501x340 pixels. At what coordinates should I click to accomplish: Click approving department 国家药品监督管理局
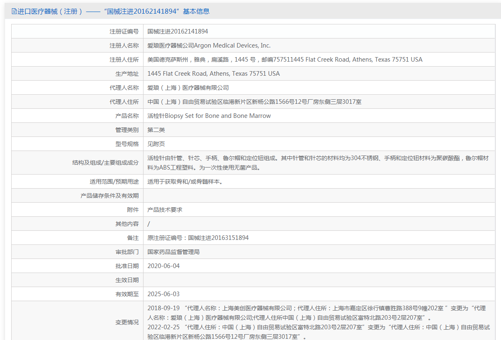pyautogui.click(x=173, y=252)
